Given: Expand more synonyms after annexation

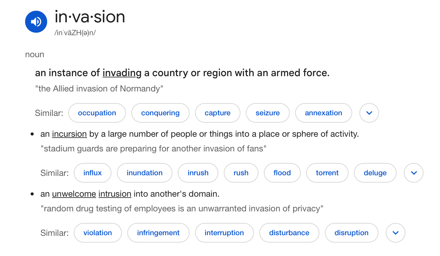Looking at the screenshot, I should click(x=369, y=113).
